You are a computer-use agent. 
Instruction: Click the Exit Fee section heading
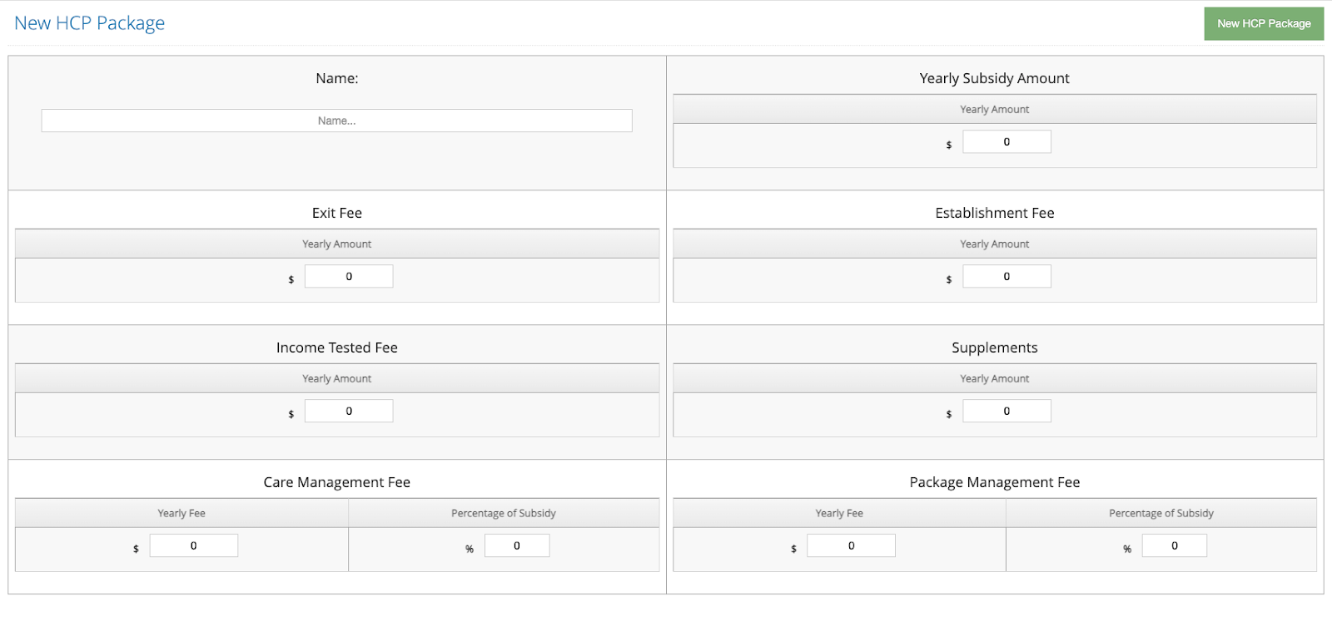(336, 213)
